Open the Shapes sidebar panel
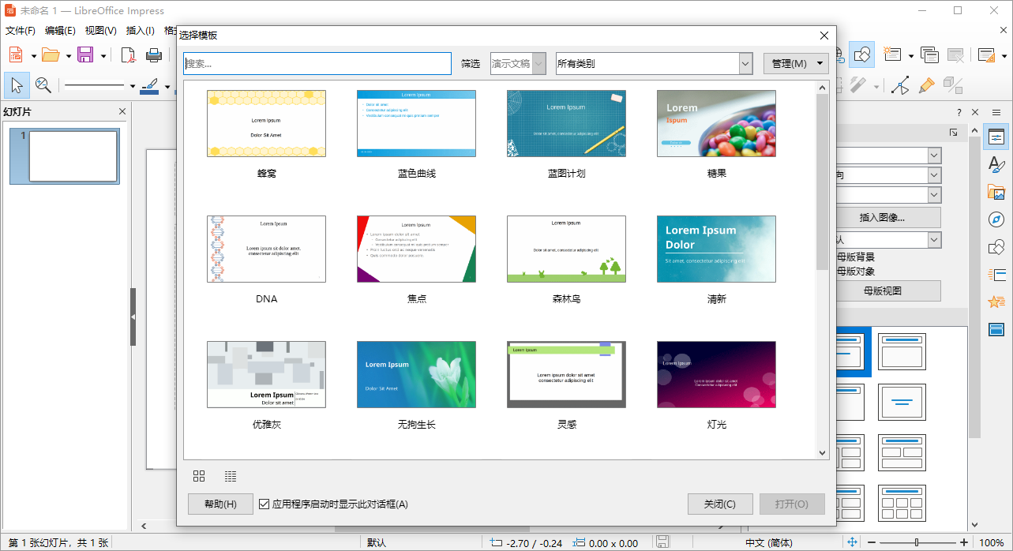 996,247
